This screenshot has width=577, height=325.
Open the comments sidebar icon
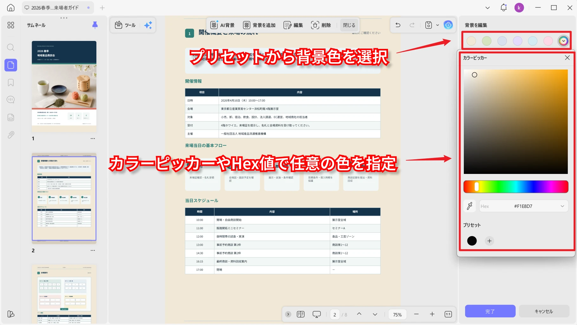[x=11, y=100]
